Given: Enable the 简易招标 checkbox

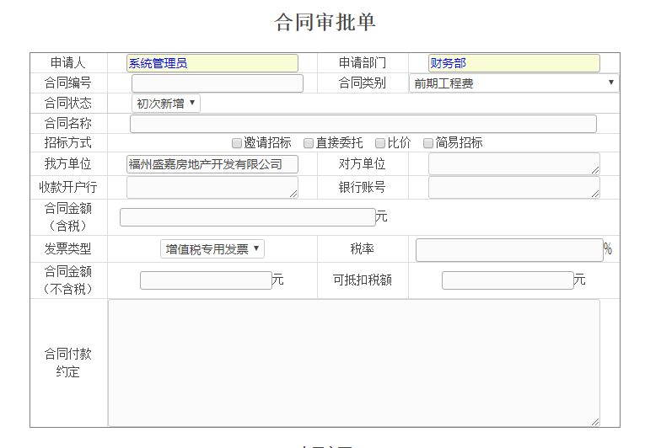Looking at the screenshot, I should tap(429, 143).
